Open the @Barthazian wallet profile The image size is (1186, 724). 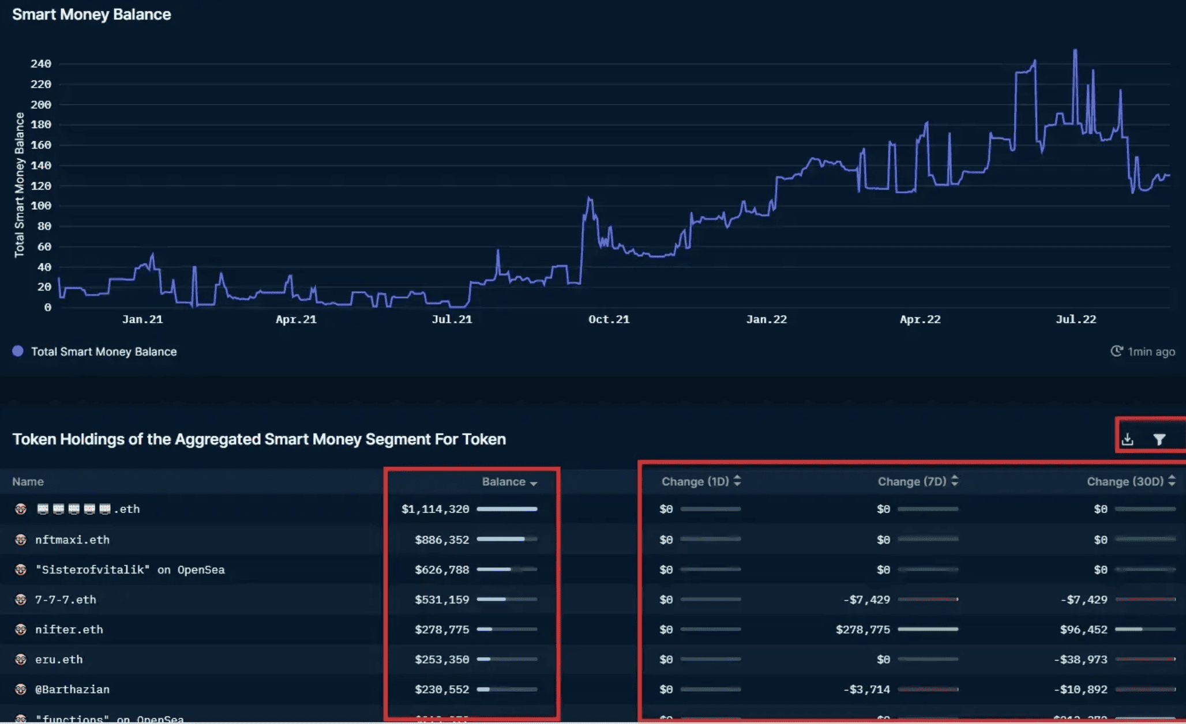tap(72, 689)
